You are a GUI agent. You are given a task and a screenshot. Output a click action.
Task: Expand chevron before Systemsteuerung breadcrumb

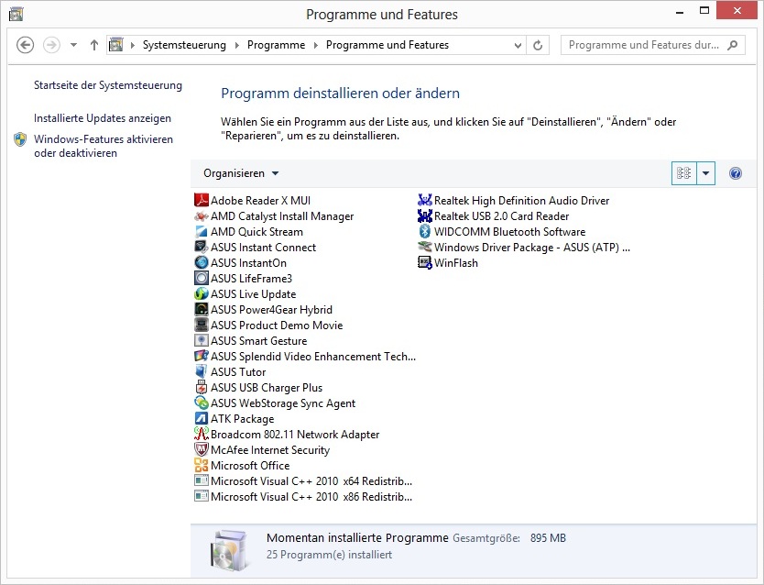point(133,45)
